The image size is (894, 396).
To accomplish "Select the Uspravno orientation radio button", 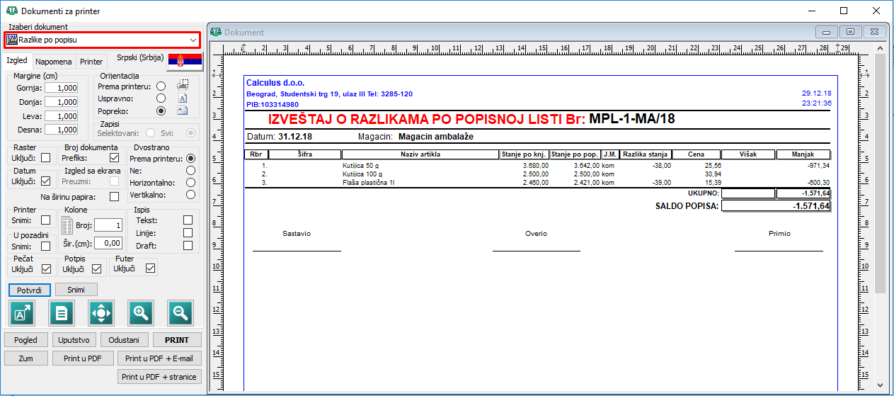I will pyautogui.click(x=161, y=98).
